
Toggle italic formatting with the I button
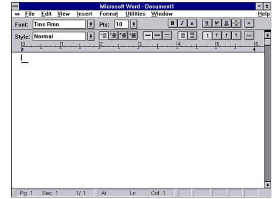point(182,24)
